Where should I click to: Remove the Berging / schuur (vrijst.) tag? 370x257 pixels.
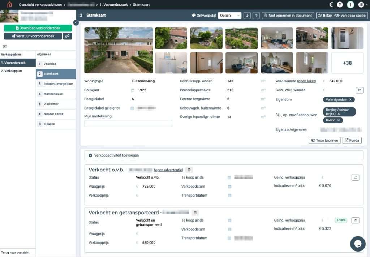pos(339,114)
